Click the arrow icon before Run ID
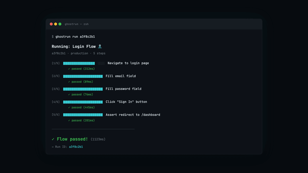The width and height of the screenshot is (308, 173). point(52,147)
